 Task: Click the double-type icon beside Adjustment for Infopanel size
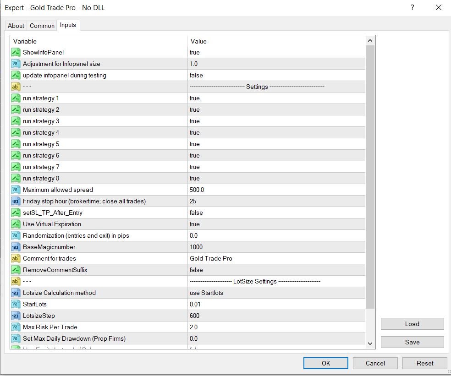click(16, 64)
